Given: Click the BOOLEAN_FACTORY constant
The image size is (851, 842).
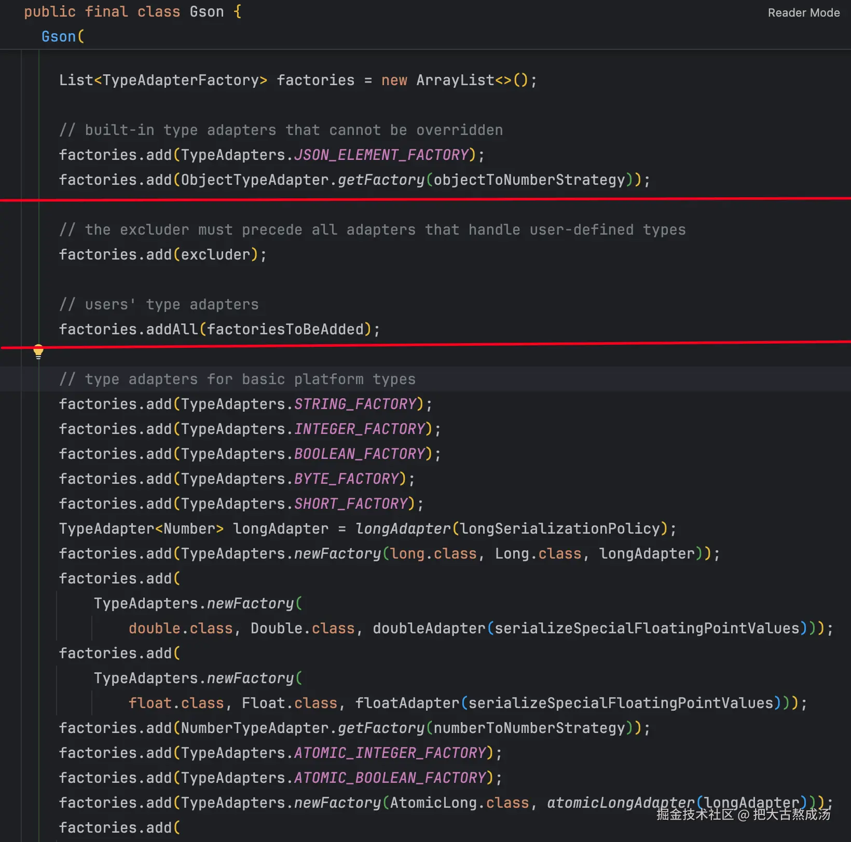Looking at the screenshot, I should pos(360,454).
